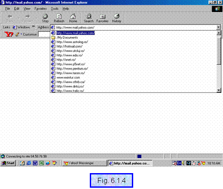Launch Excel from the quick launch bar
The width and height of the screenshot is (223, 189).
41,163
